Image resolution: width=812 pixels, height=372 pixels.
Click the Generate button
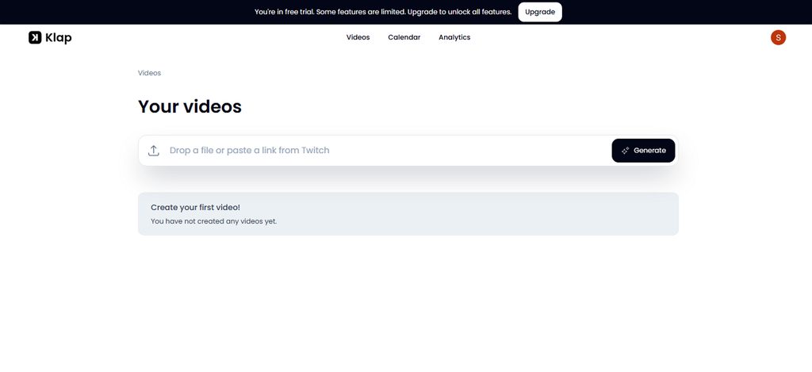pos(643,150)
